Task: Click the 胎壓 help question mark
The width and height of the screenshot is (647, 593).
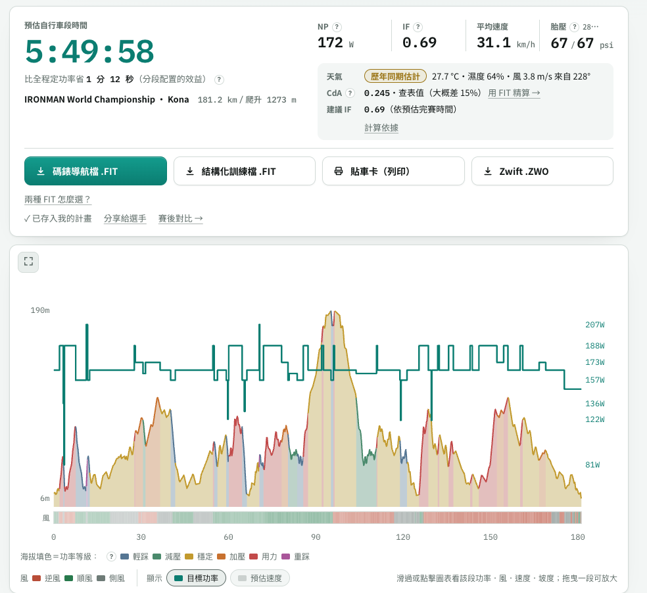Action: click(x=574, y=27)
